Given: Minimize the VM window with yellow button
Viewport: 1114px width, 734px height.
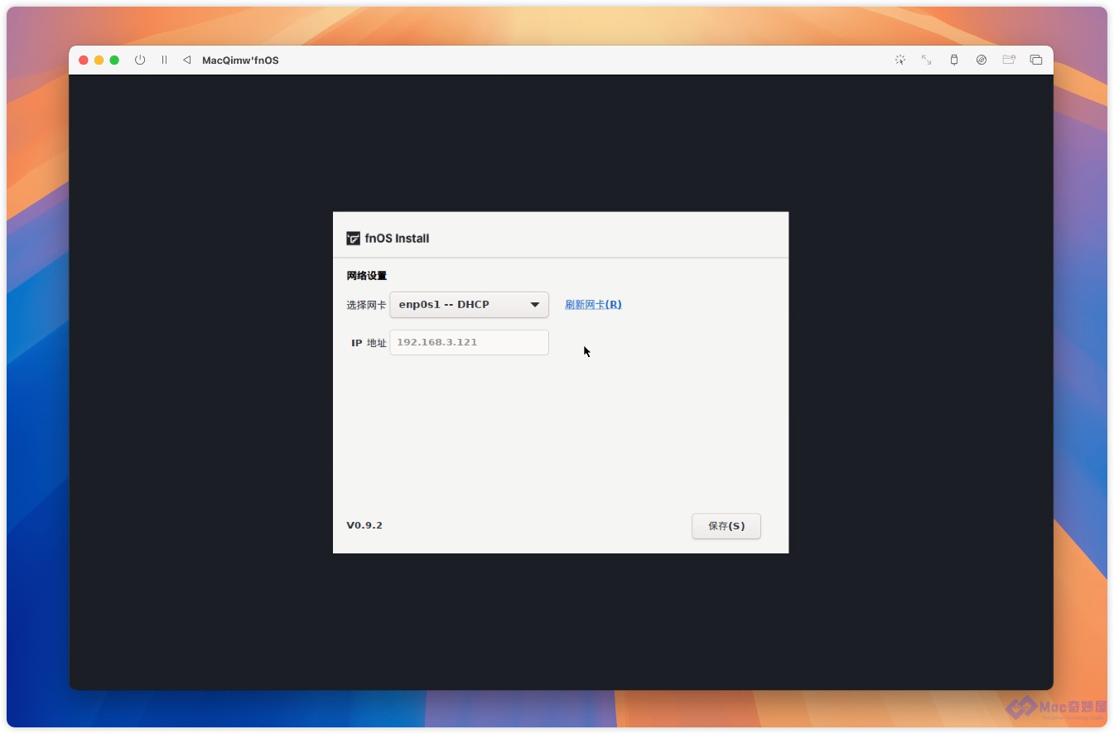Looking at the screenshot, I should [x=99, y=60].
